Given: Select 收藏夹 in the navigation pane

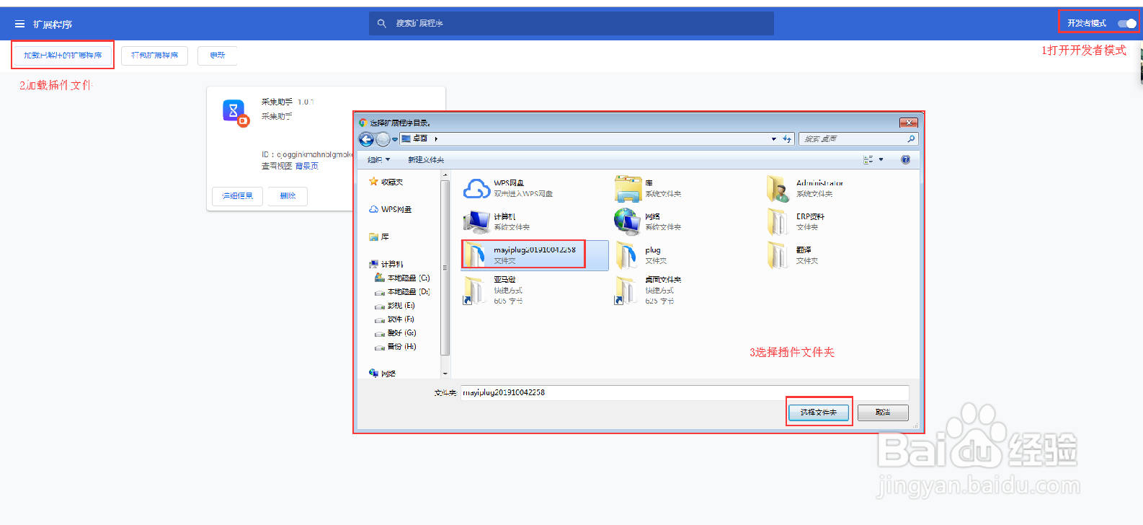Looking at the screenshot, I should coord(386,182).
